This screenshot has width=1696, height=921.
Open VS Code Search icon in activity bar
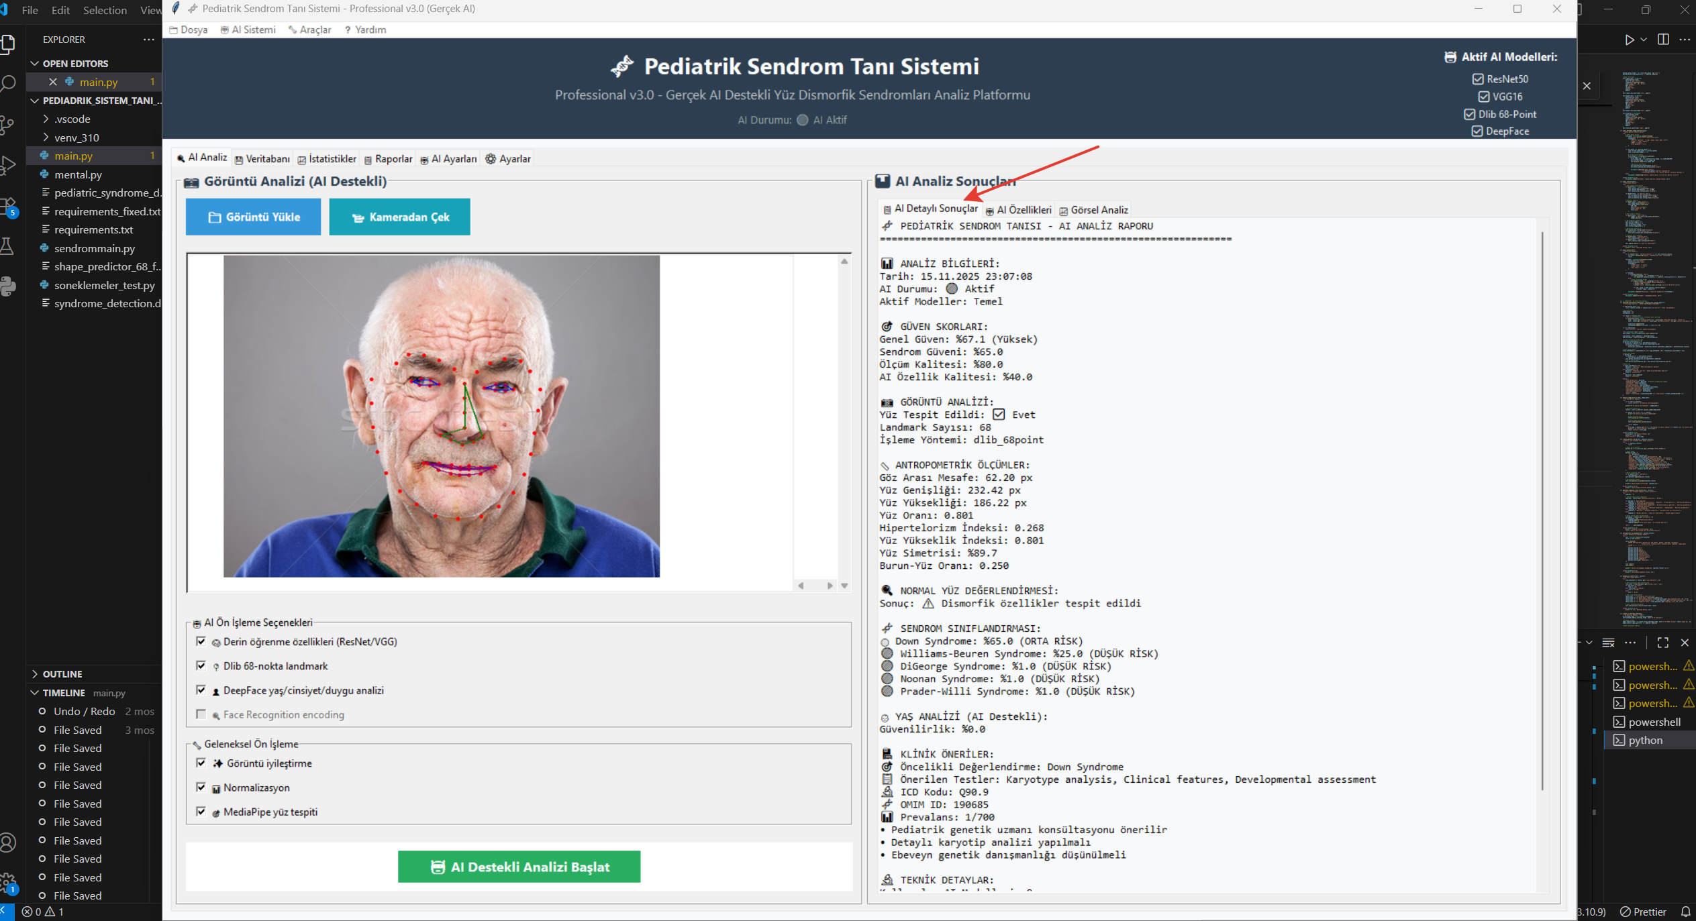pos(8,84)
